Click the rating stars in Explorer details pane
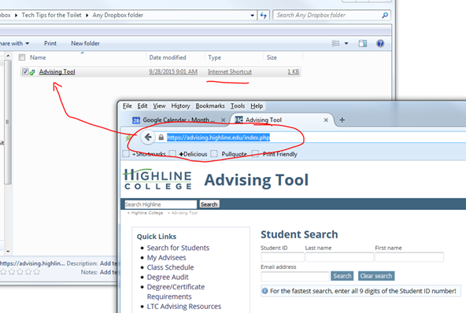Viewport: 466px width, 313px height. [x=20, y=272]
